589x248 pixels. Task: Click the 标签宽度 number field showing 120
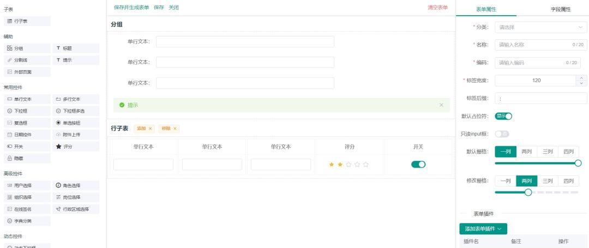coord(536,80)
